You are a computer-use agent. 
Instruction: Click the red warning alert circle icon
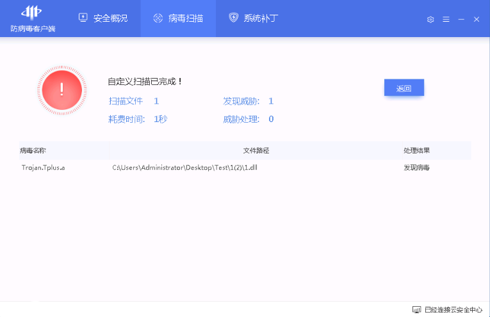[x=61, y=89]
